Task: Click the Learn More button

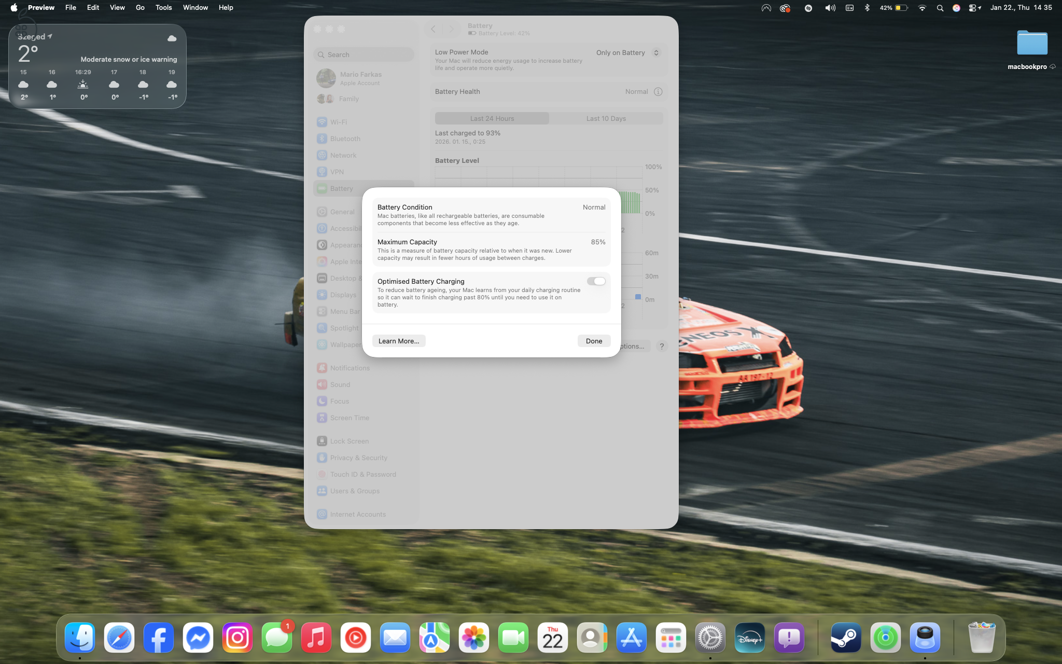Action: [x=398, y=341]
